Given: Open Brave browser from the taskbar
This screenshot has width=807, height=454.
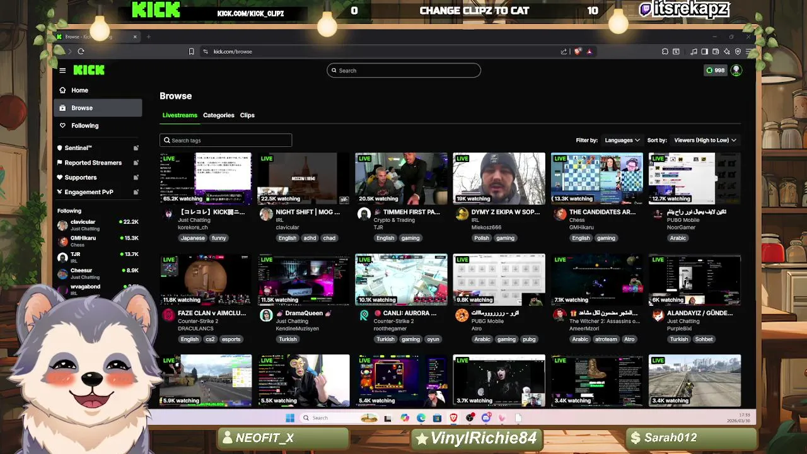Looking at the screenshot, I should 453,418.
